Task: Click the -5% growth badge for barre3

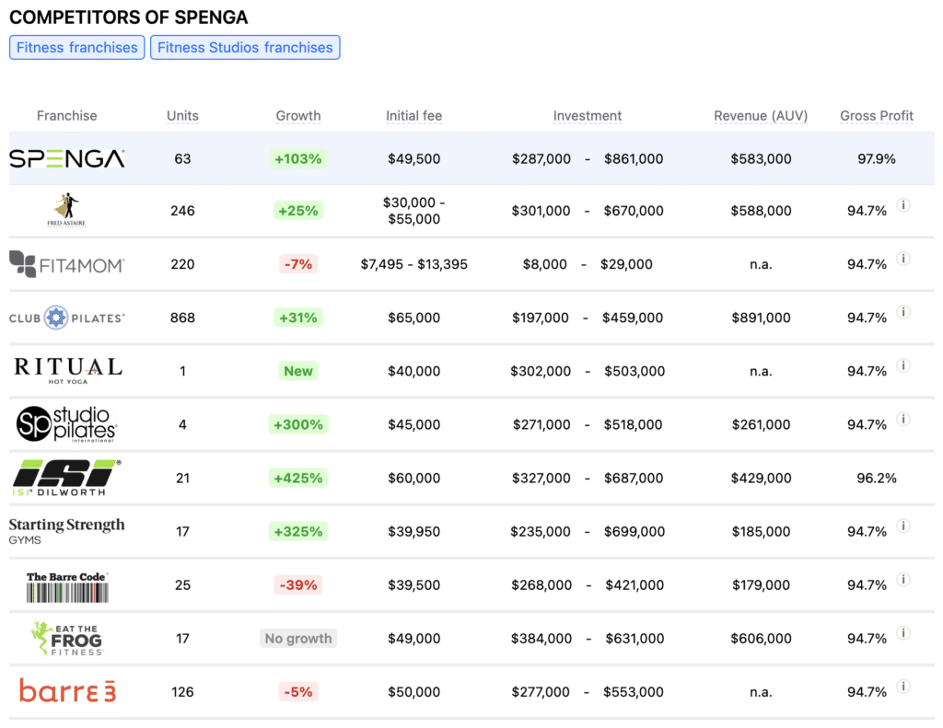Action: (298, 692)
